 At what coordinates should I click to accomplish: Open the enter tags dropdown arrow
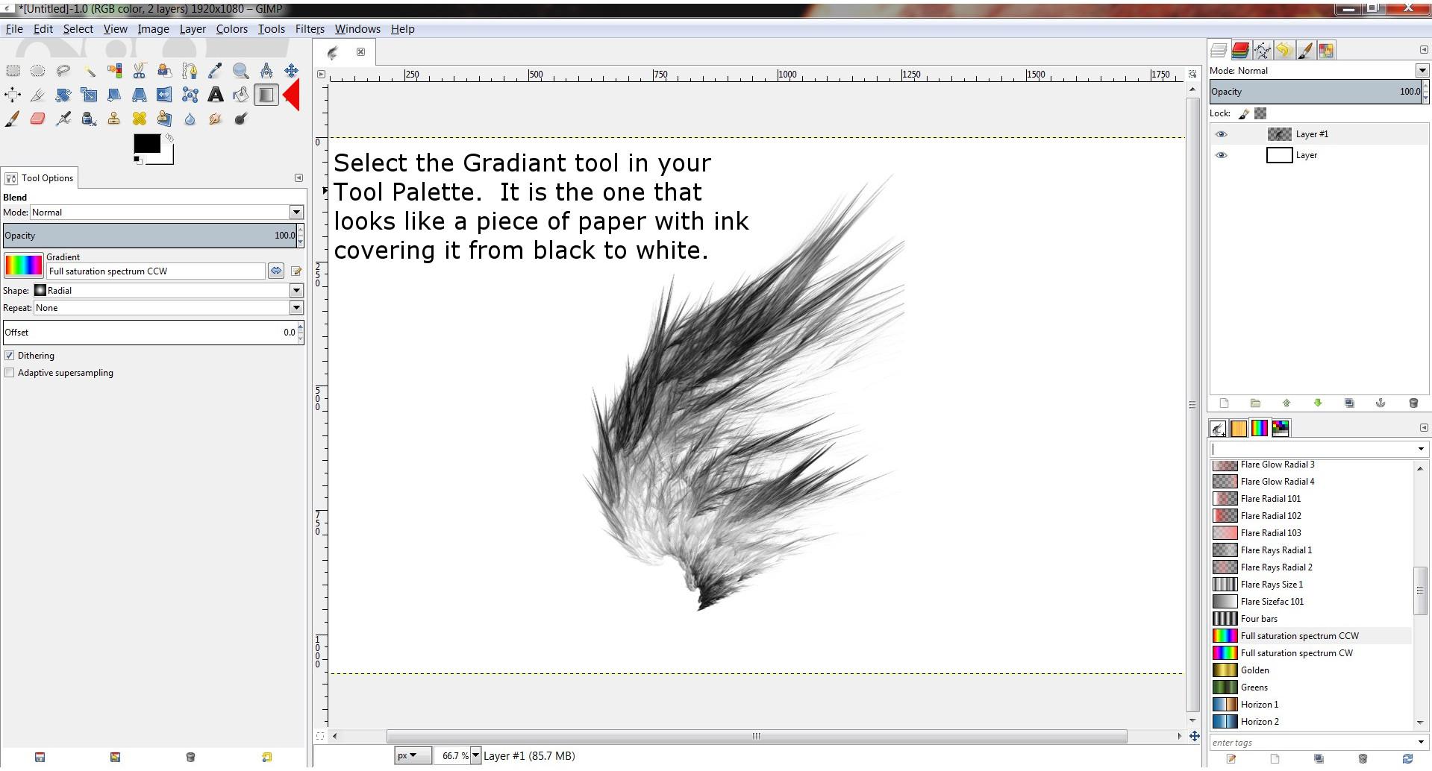[x=1421, y=742]
